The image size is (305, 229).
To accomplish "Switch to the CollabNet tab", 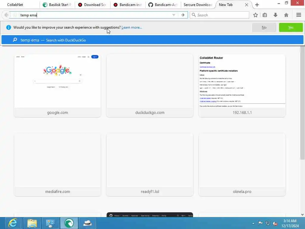I will coord(20,5).
